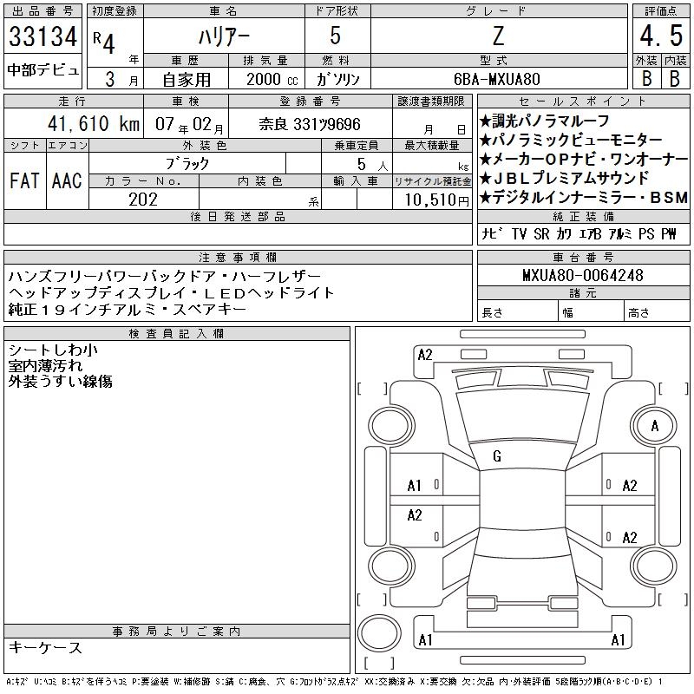The width and height of the screenshot is (694, 694).
Task: Select exterior color ブラック
Action: tap(187, 164)
